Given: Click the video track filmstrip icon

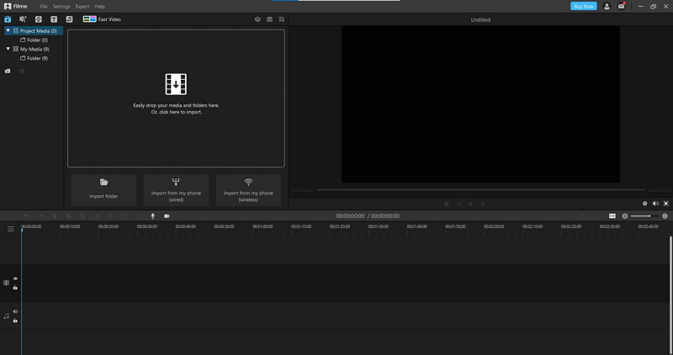Looking at the screenshot, I should [6, 283].
